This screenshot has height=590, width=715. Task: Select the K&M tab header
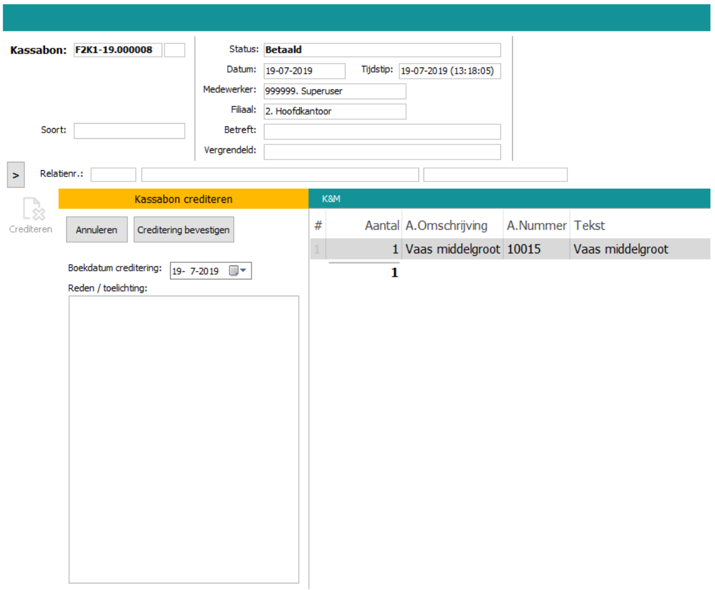(331, 199)
